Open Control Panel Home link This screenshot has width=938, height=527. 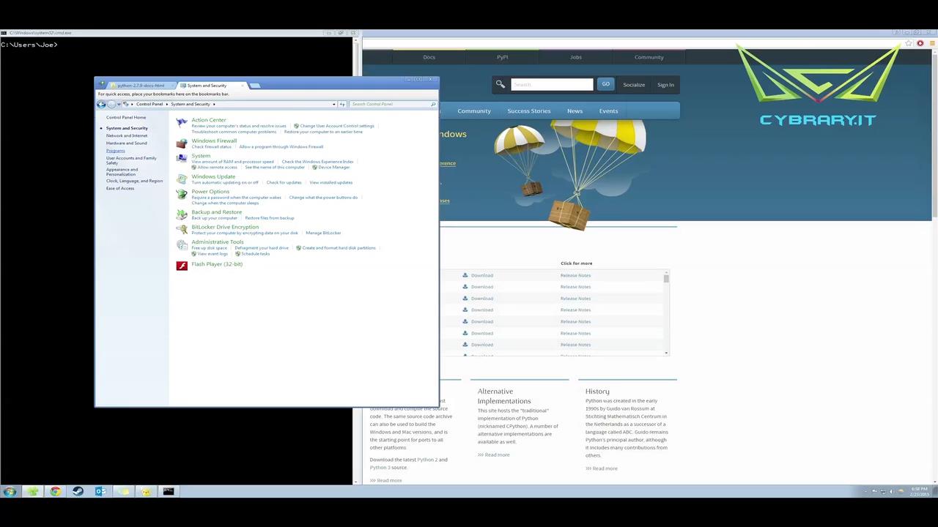click(126, 117)
